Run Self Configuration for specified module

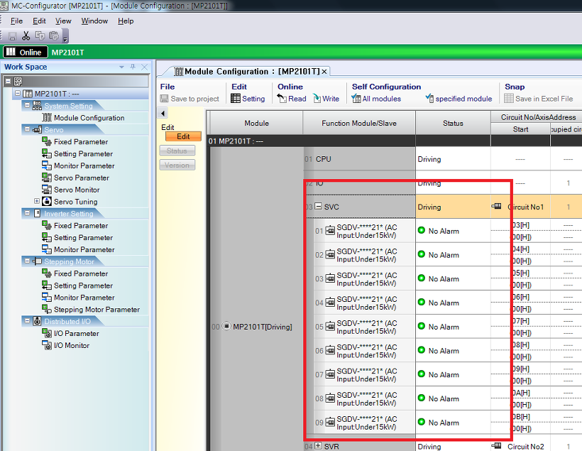pyautogui.click(x=459, y=99)
